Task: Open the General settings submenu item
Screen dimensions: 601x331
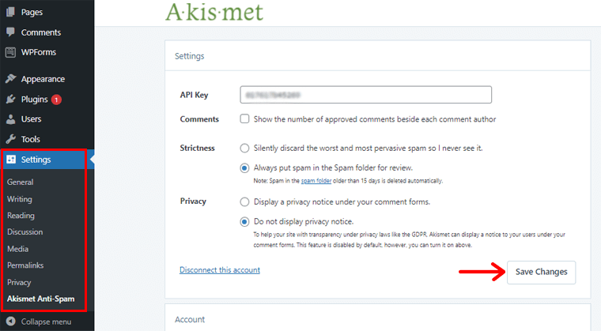Action: (21, 182)
